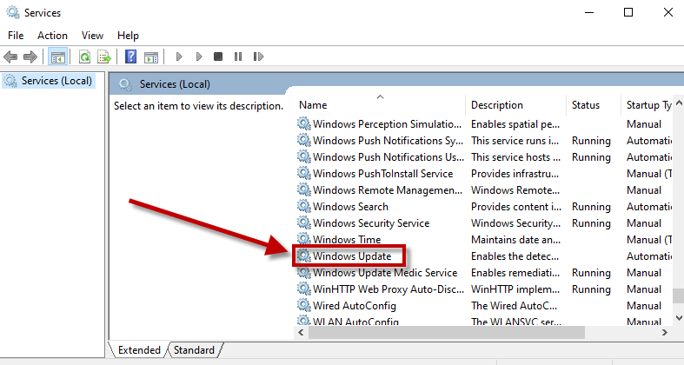This screenshot has height=365, width=684.
Task: Click the Pause Service icon
Action: click(x=238, y=56)
